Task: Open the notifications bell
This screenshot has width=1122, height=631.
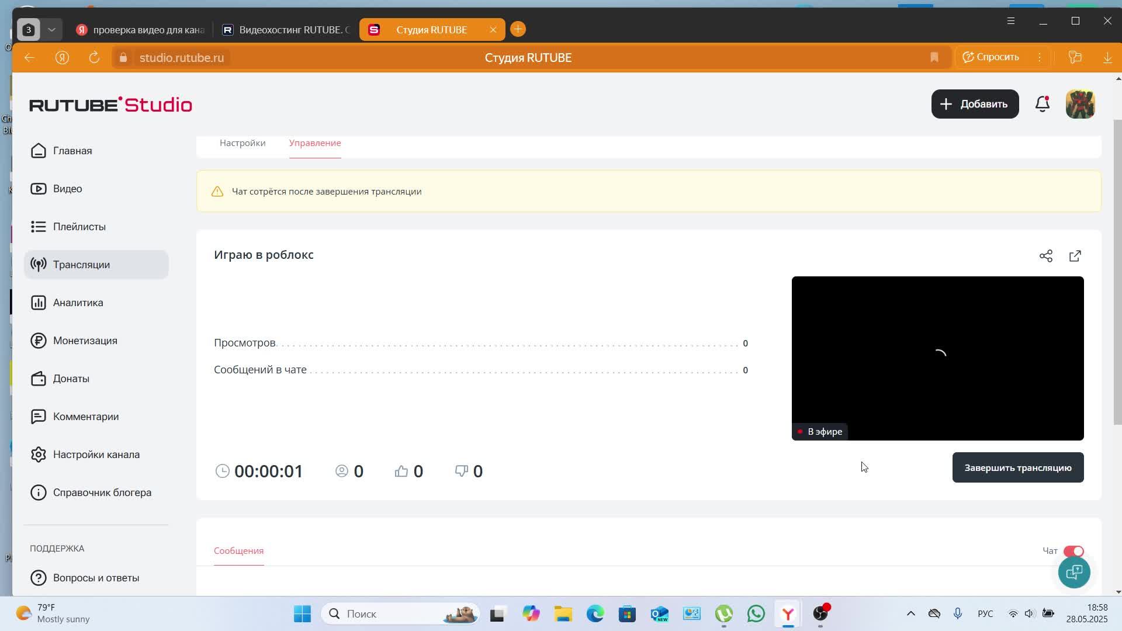Action: 1042,104
